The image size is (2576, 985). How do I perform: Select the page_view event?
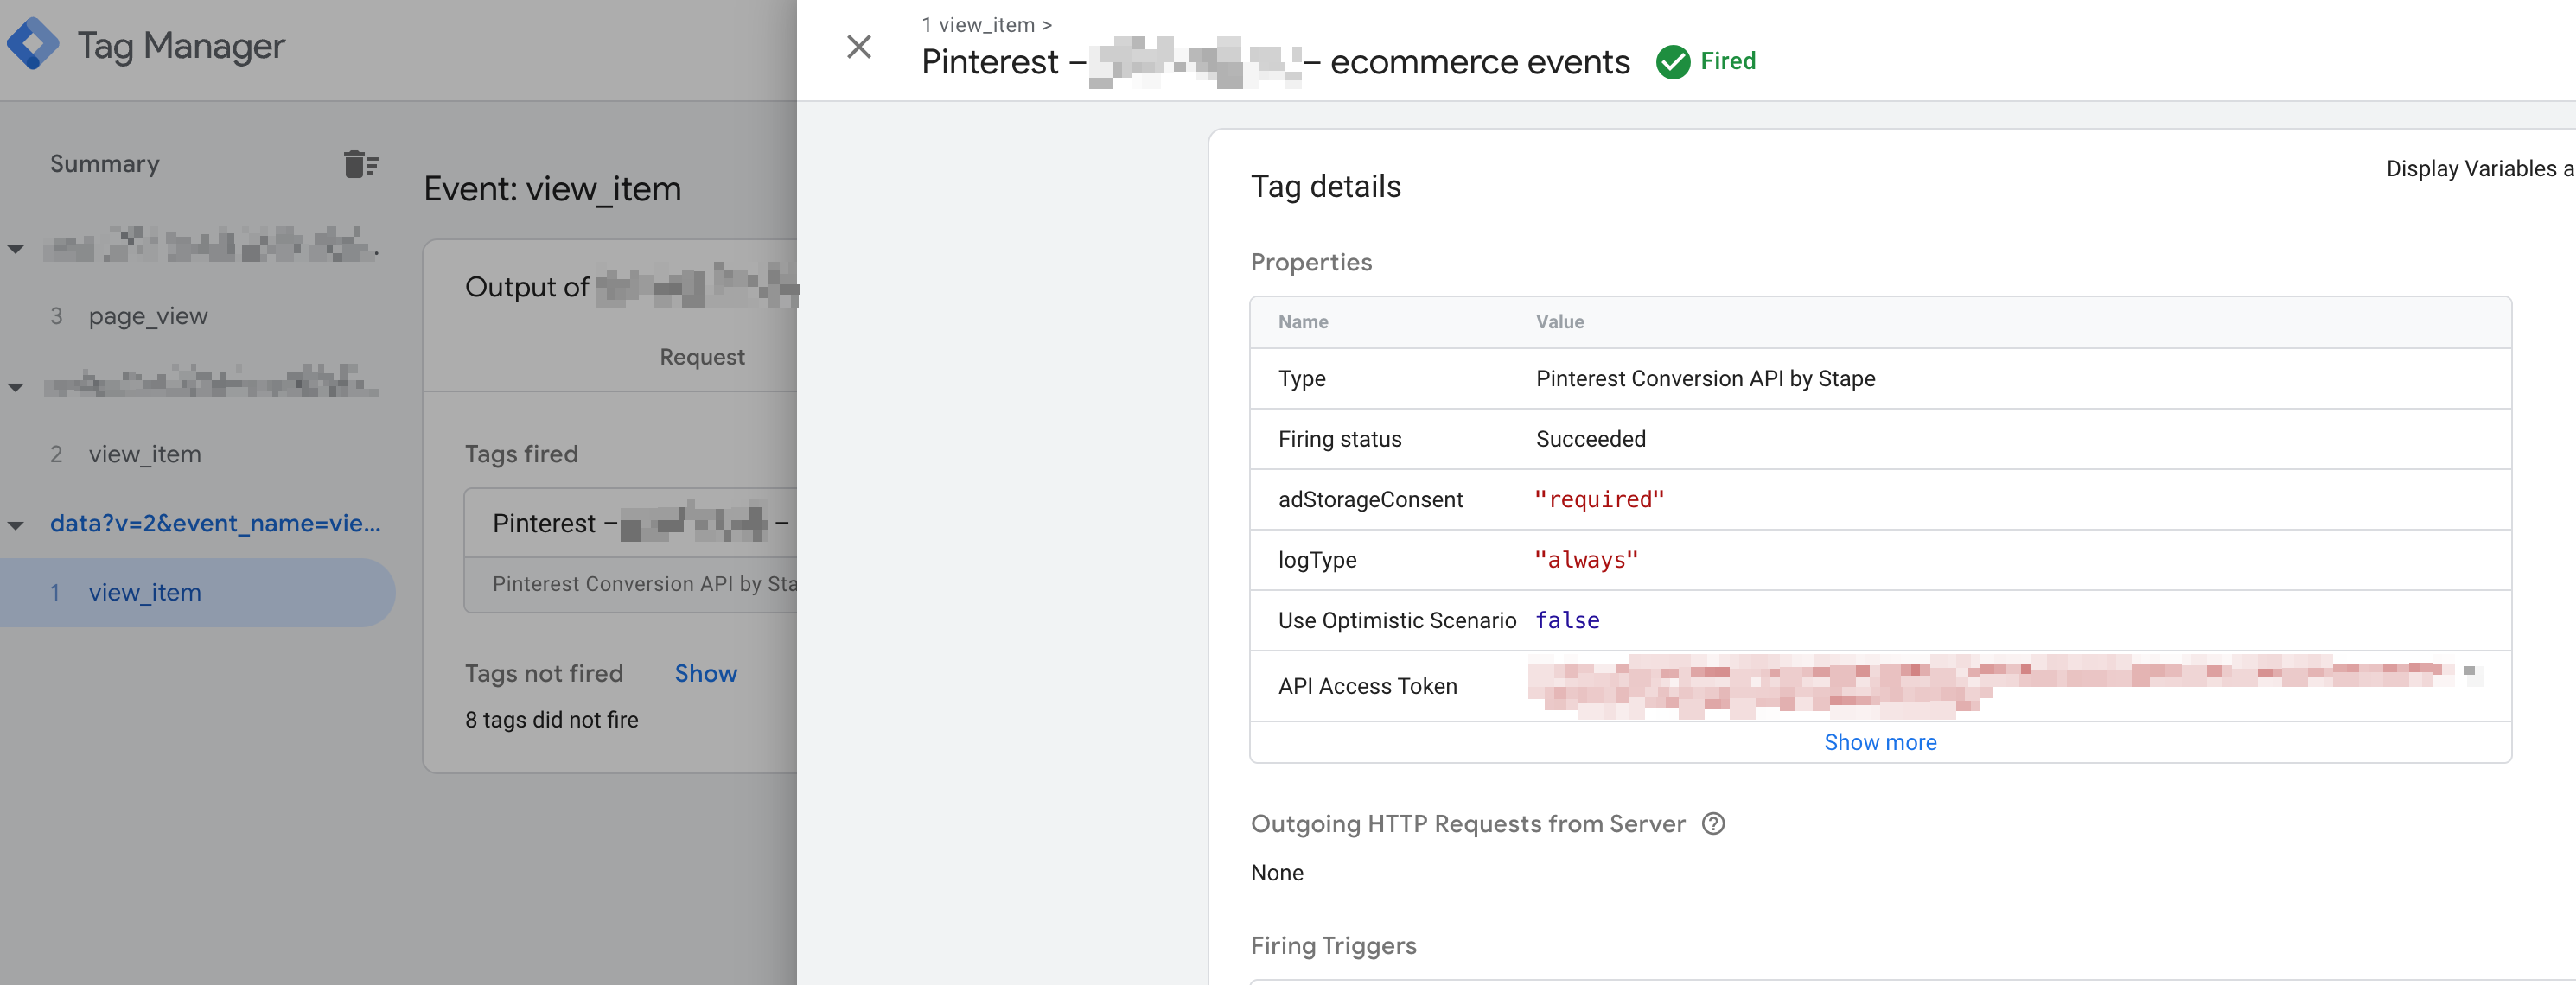148,316
